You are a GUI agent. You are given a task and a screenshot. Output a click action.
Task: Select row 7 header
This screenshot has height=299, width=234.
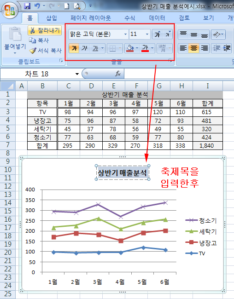tap(8, 145)
